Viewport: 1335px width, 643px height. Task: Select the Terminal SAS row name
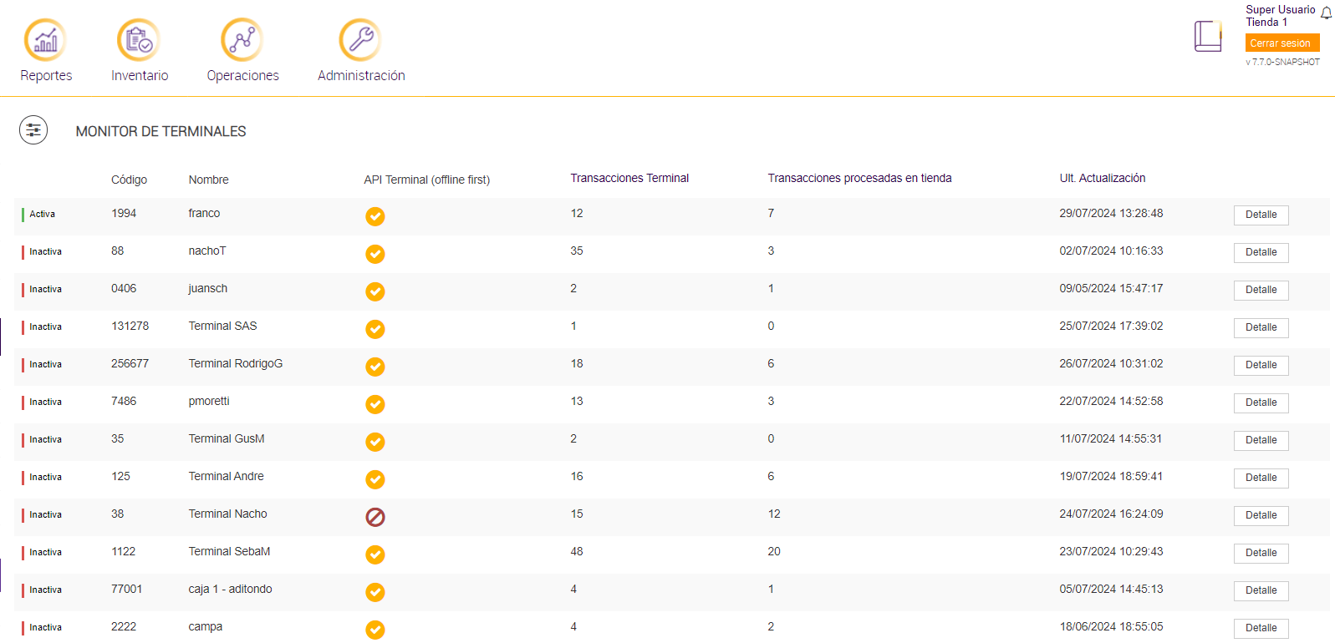pos(222,327)
